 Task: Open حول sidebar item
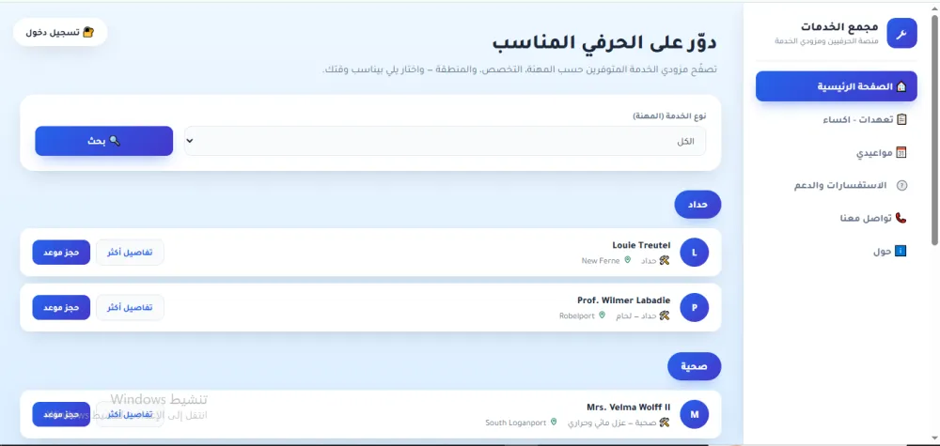tap(837, 252)
